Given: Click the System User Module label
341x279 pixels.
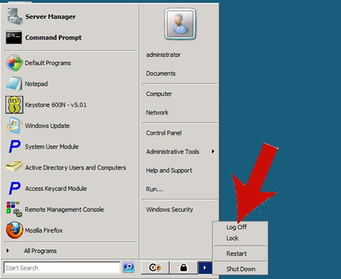Looking at the screenshot, I should point(52,147).
